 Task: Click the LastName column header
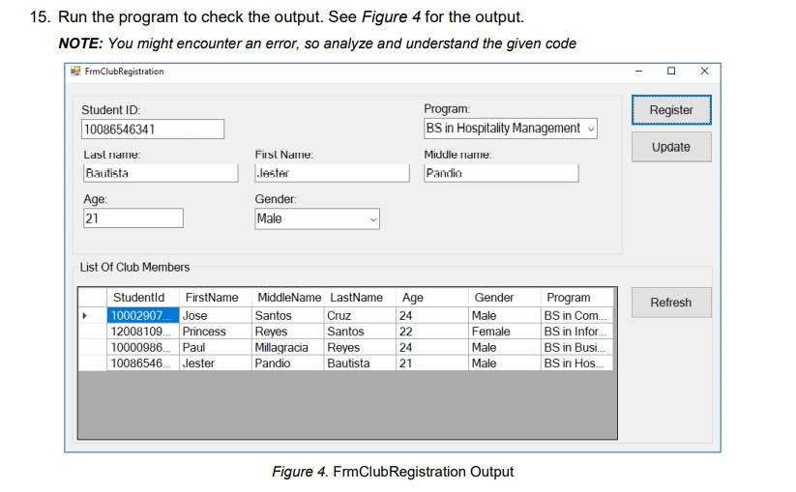click(360, 297)
